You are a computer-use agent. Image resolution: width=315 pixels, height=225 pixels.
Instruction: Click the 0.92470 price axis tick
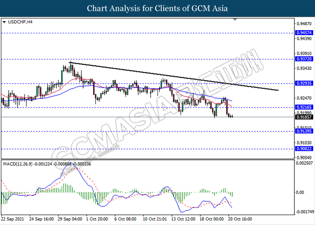[x=304, y=98]
